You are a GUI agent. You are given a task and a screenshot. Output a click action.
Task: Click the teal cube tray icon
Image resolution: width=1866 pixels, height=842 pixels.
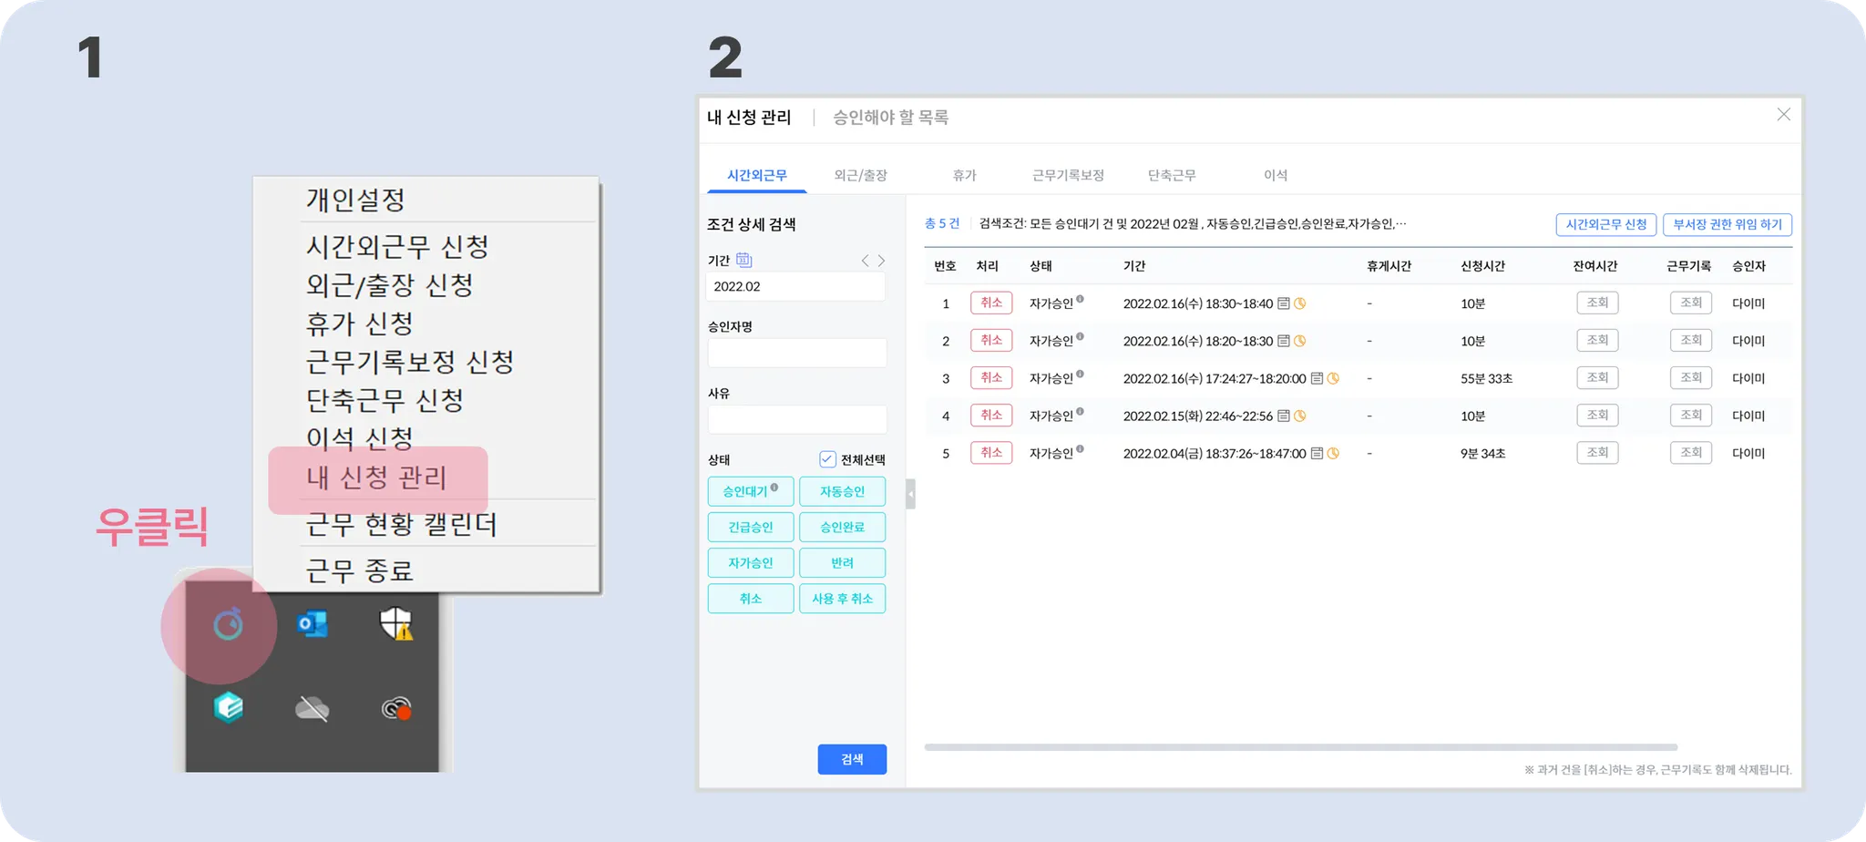click(229, 707)
